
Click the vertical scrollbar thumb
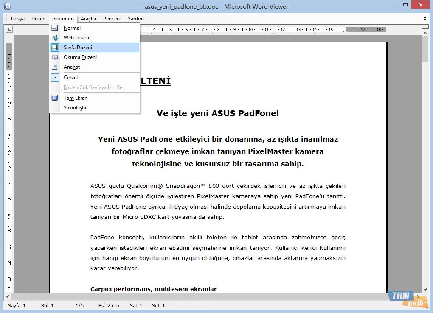[425, 49]
